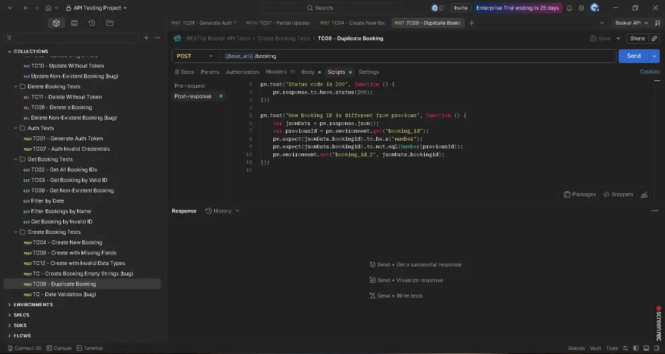Open the Booker API environment dropdown

(632, 23)
